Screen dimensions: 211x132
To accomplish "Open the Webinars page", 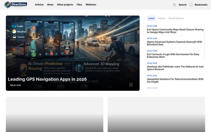I will click(x=91, y=5).
